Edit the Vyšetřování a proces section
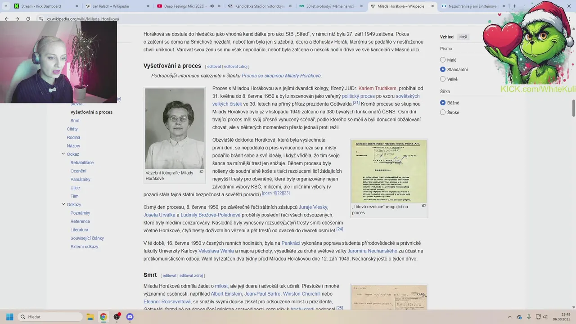The width and height of the screenshot is (576, 324). [x=214, y=67]
